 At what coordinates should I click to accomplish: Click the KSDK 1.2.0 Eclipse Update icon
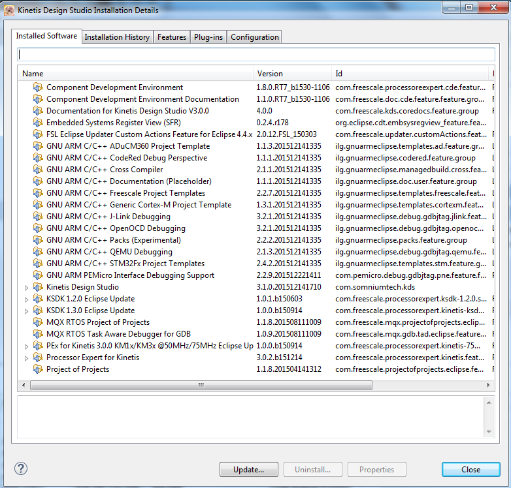tap(38, 299)
